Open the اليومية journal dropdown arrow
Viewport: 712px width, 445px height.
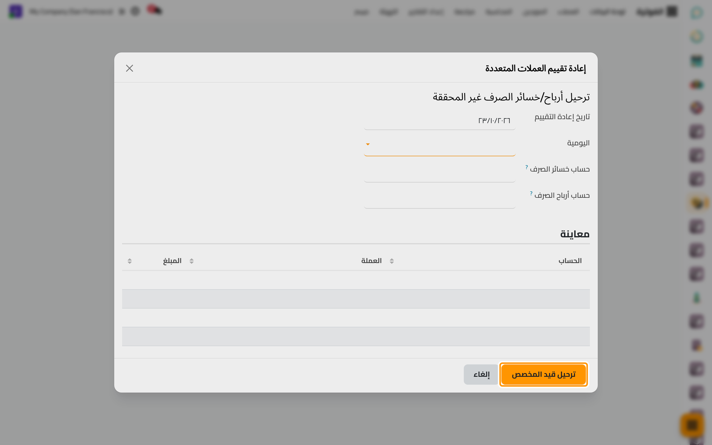tap(368, 144)
